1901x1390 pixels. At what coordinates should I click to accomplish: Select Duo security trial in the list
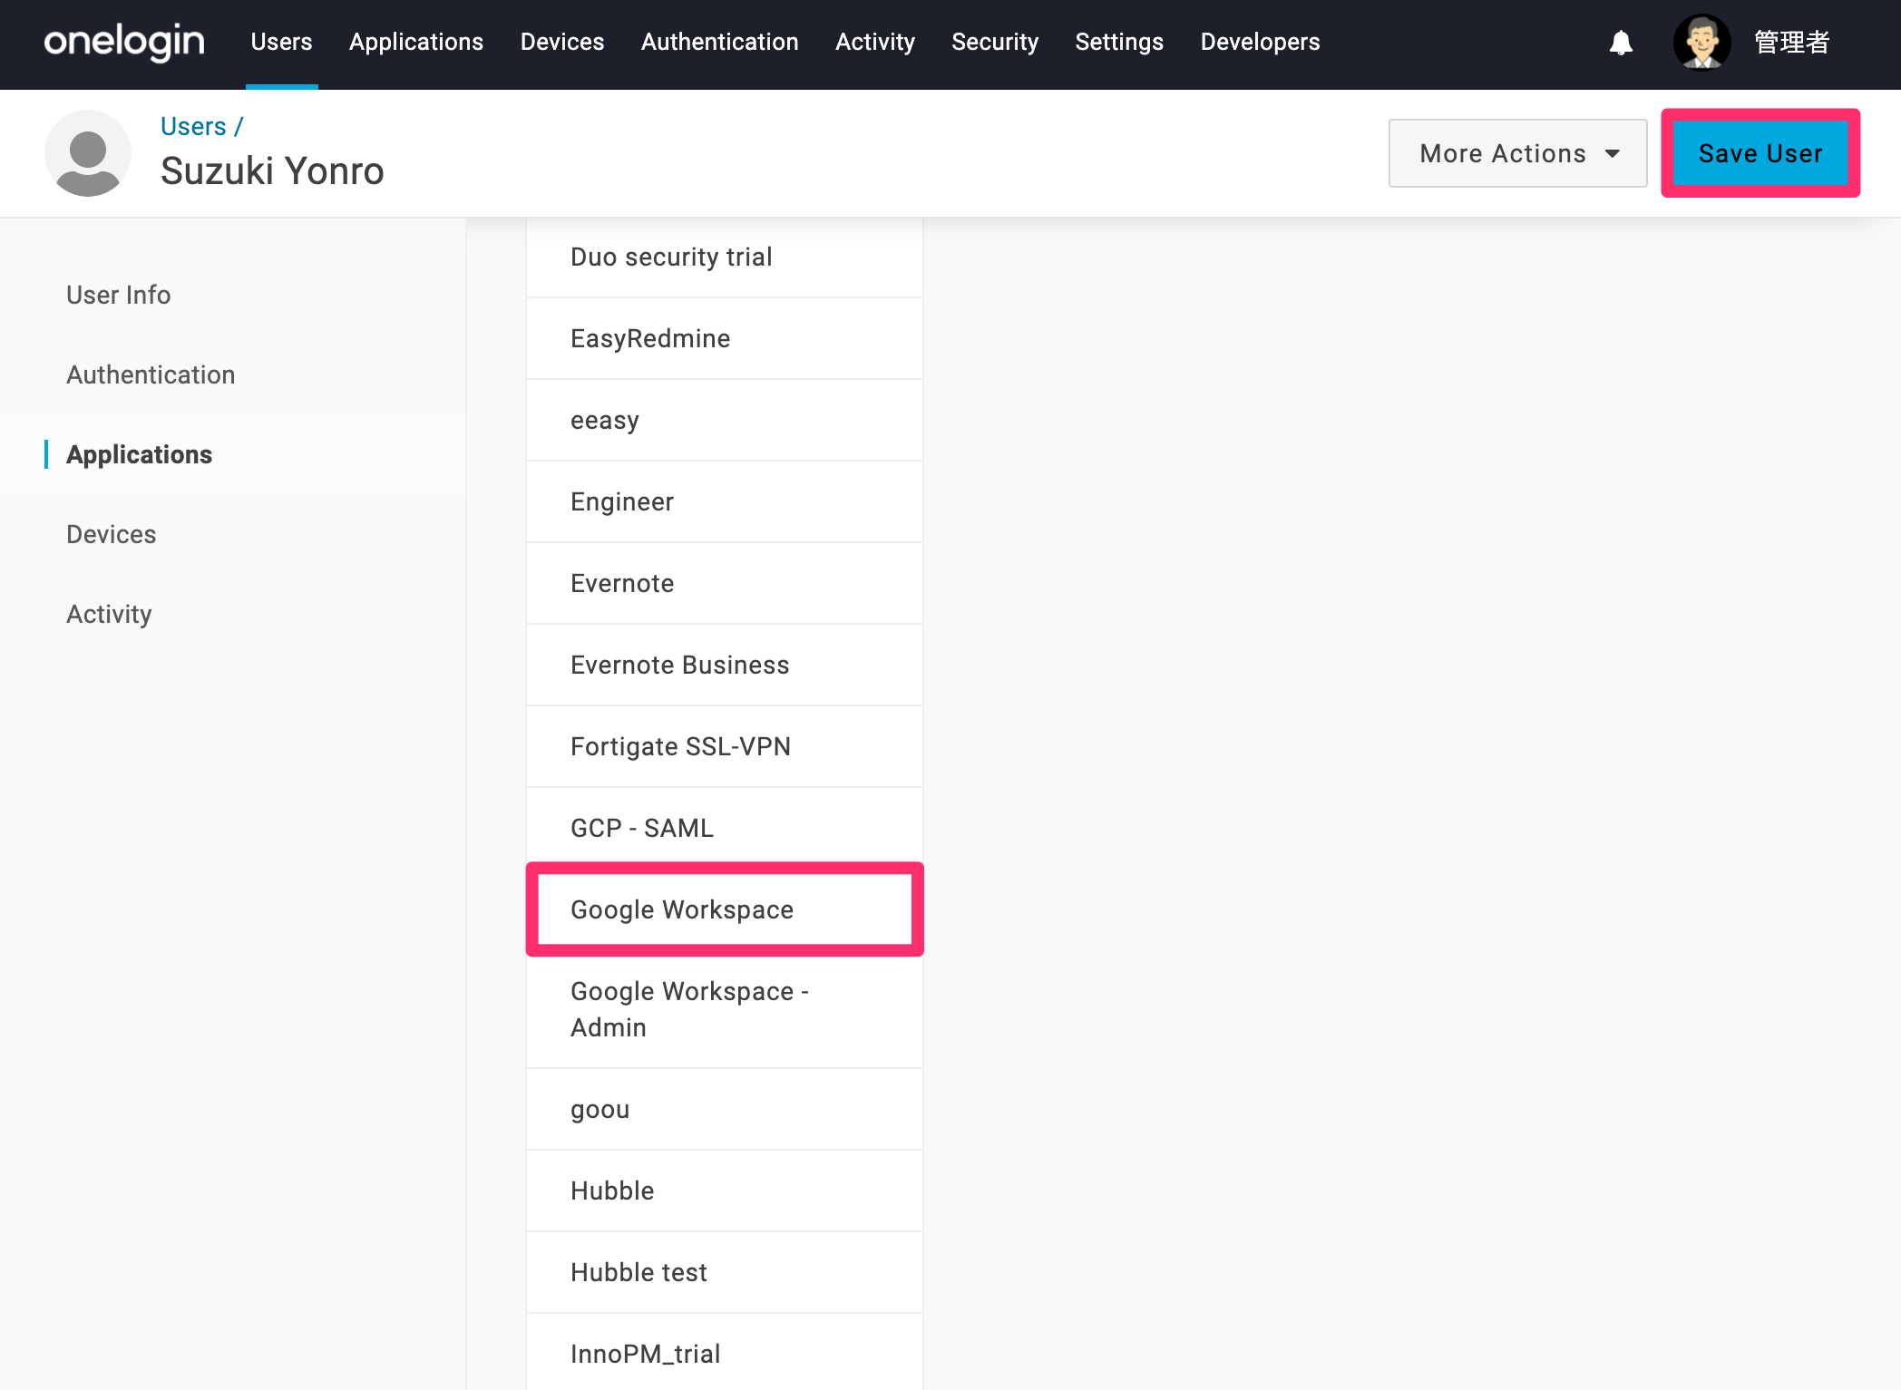coord(725,257)
